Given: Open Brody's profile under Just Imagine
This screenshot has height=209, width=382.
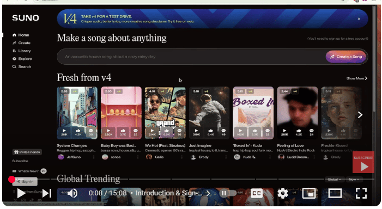Looking at the screenshot, I should click(x=200, y=157).
